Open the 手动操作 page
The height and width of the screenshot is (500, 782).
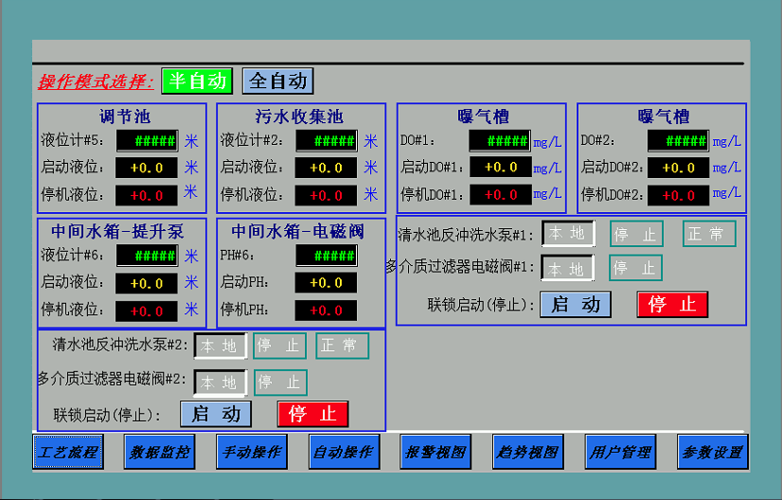[x=252, y=453]
